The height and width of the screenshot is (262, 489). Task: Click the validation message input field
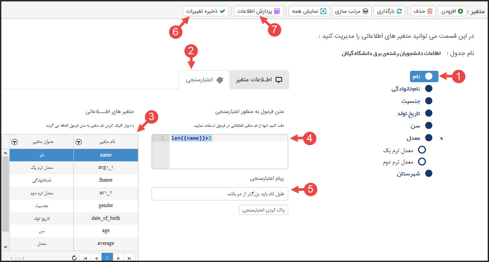tap(220, 194)
